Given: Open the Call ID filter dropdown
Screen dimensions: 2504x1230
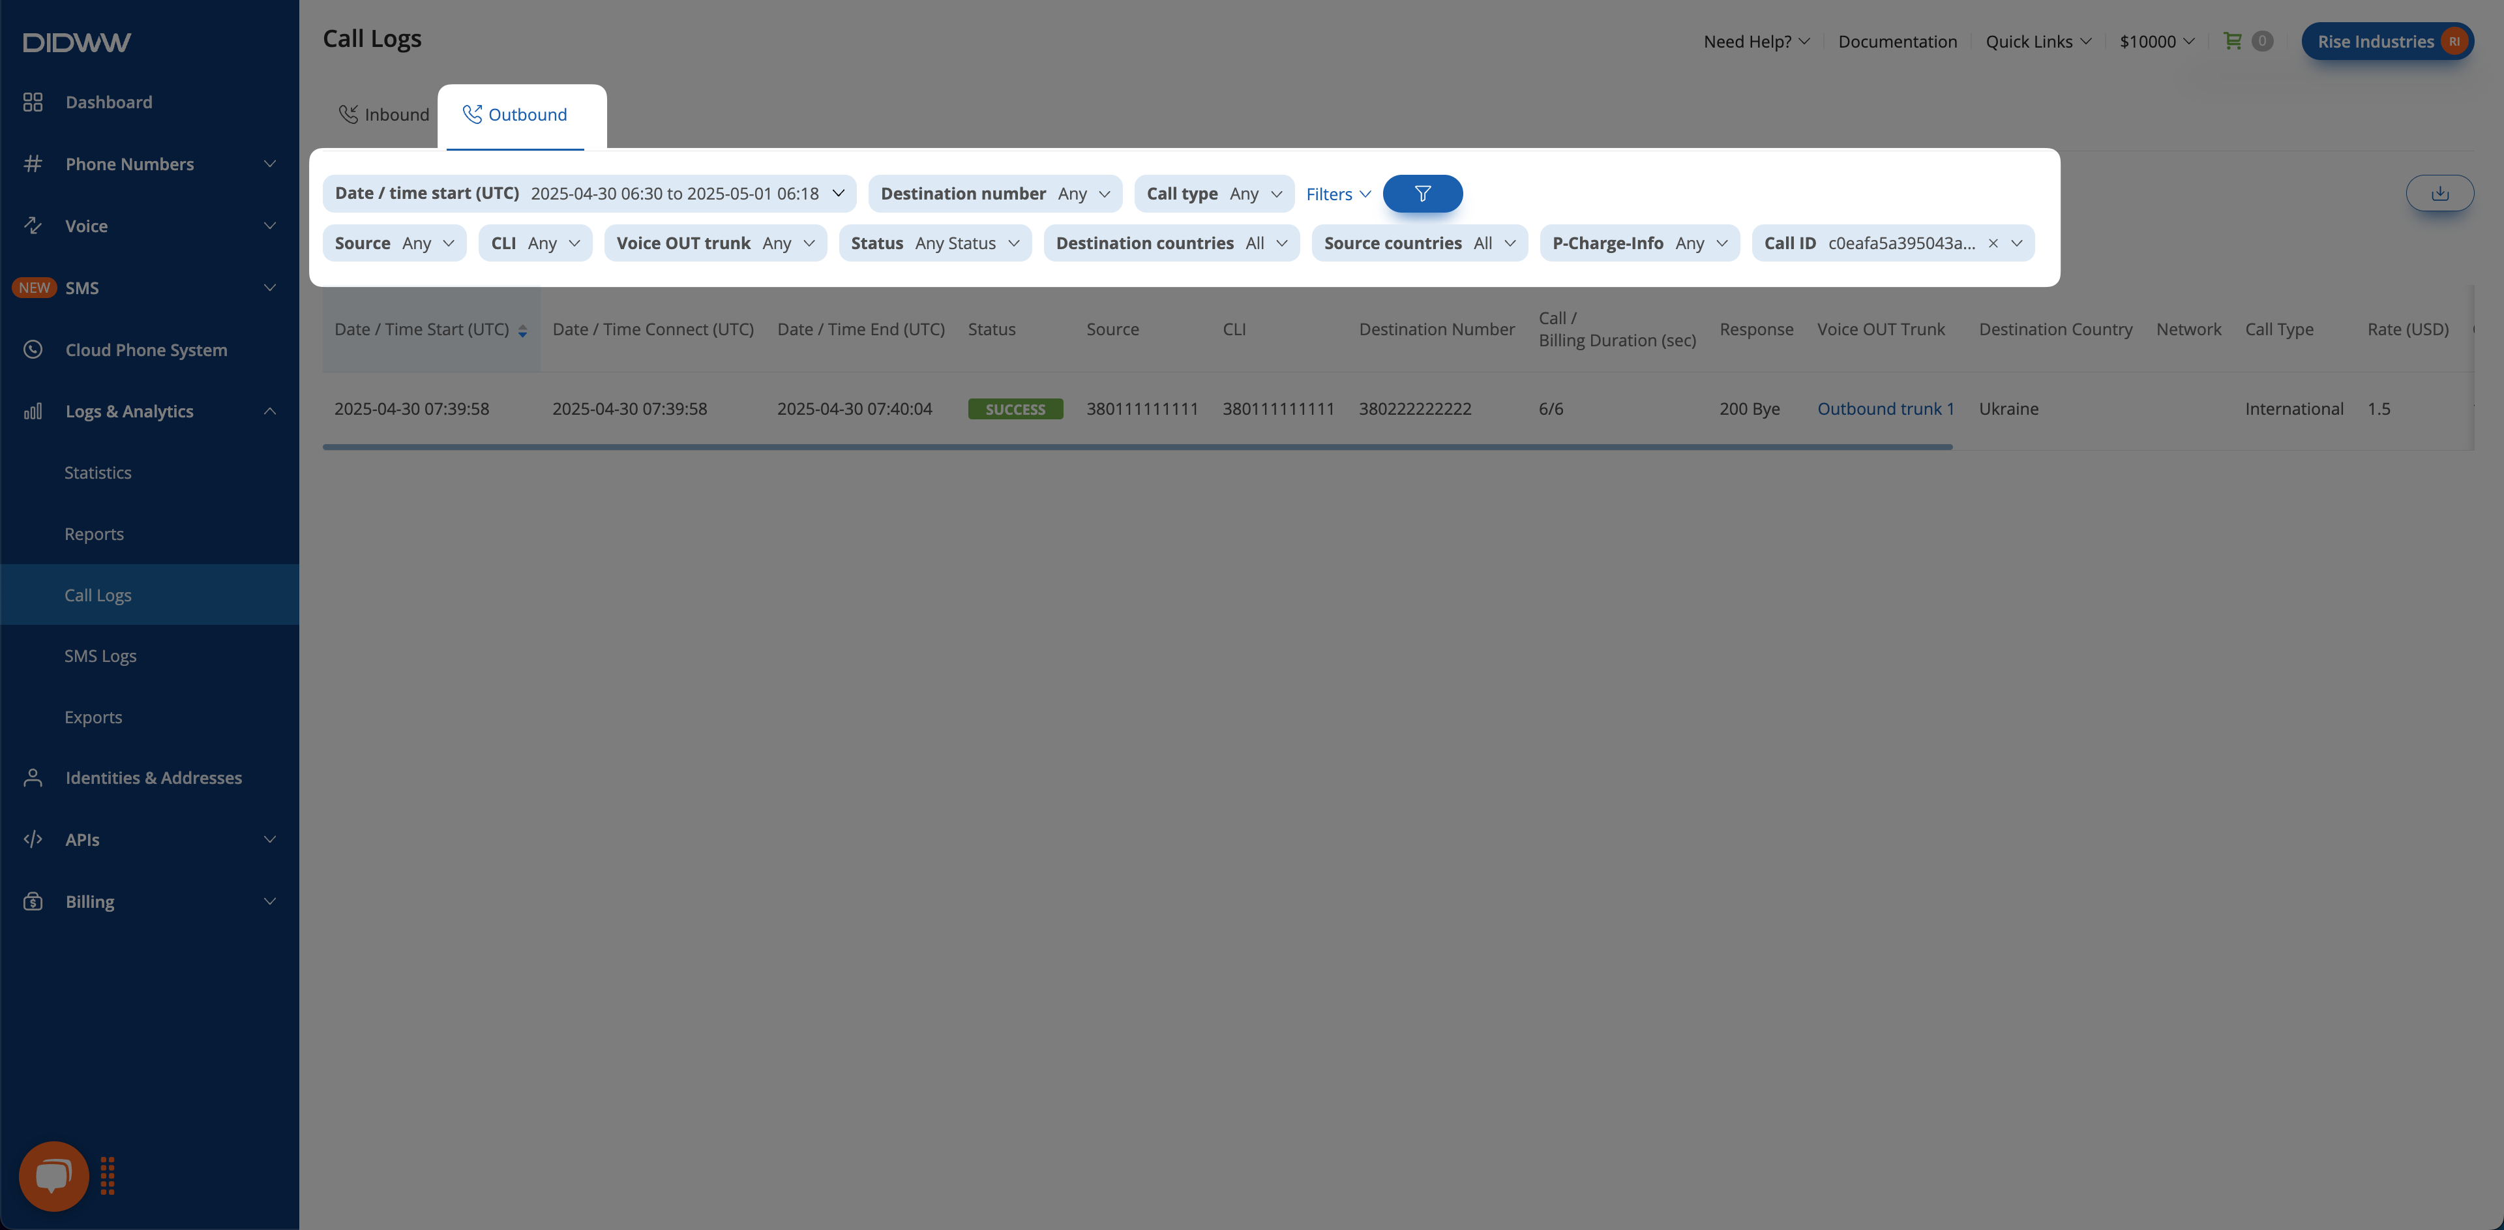Looking at the screenshot, I should pyautogui.click(x=2017, y=243).
